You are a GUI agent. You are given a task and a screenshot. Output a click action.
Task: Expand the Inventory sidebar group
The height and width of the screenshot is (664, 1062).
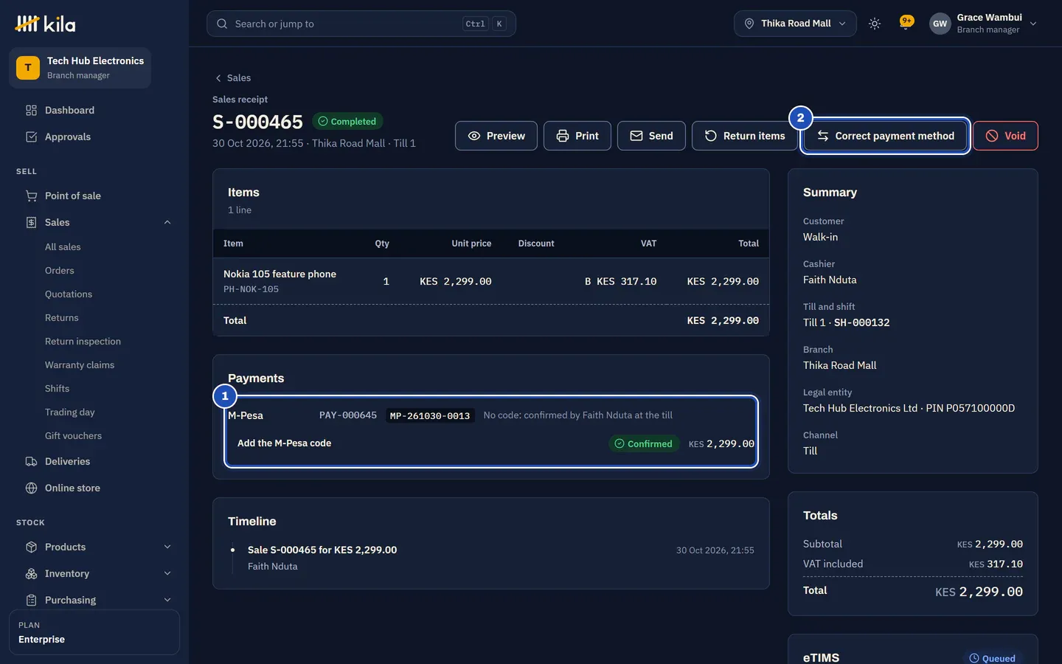[x=167, y=573]
